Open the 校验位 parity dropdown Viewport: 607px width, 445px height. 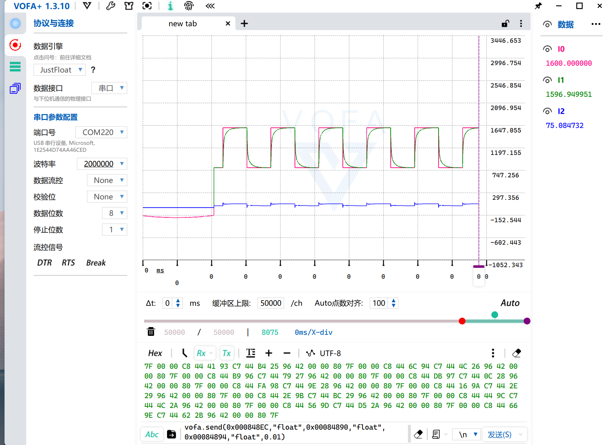pyautogui.click(x=107, y=197)
